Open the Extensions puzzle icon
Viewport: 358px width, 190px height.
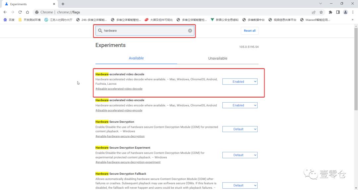[330, 12]
